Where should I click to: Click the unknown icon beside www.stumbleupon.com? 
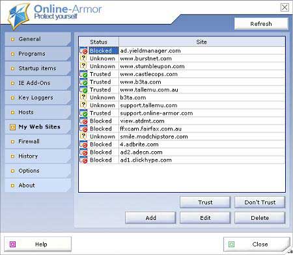pos(83,66)
